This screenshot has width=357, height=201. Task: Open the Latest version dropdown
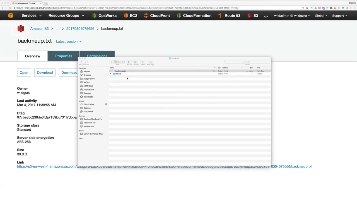tap(69, 42)
